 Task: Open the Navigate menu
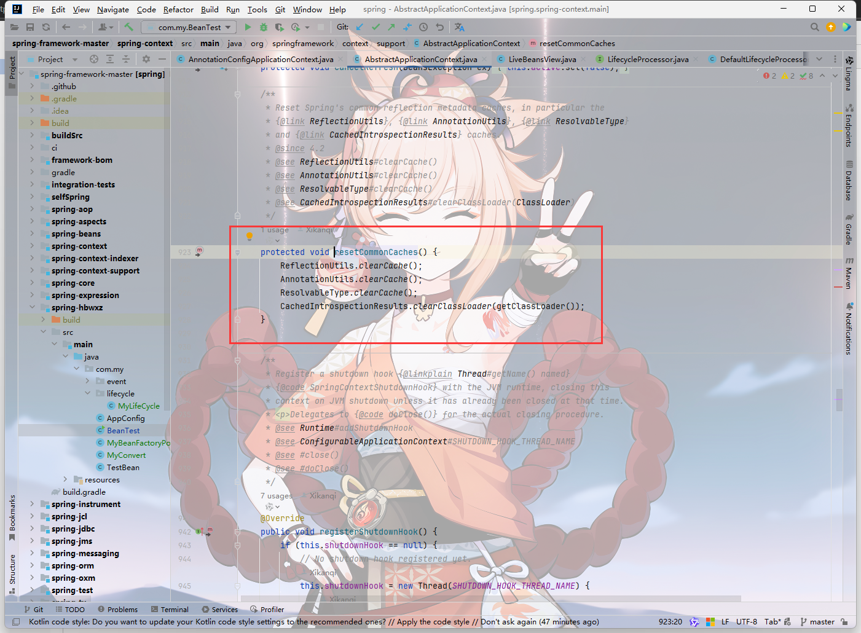(x=113, y=9)
